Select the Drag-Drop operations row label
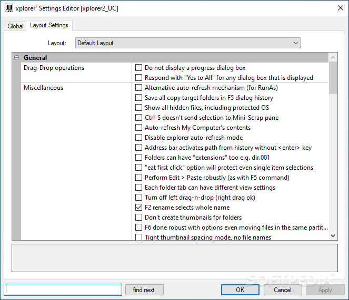Image resolution: width=349 pixels, height=300 pixels. pos(54,68)
